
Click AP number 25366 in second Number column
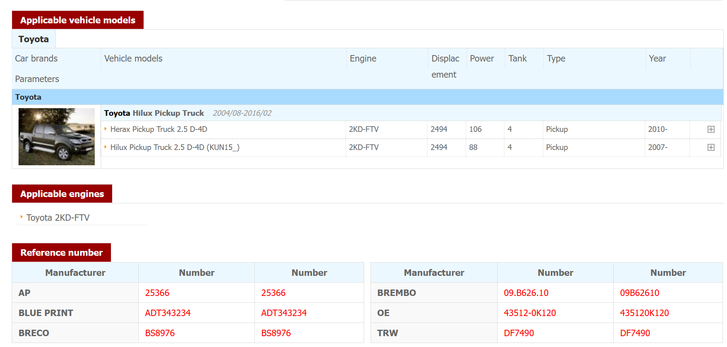point(273,293)
